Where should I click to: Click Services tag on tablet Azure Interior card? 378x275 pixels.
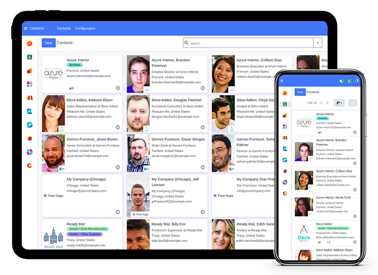click(x=75, y=65)
